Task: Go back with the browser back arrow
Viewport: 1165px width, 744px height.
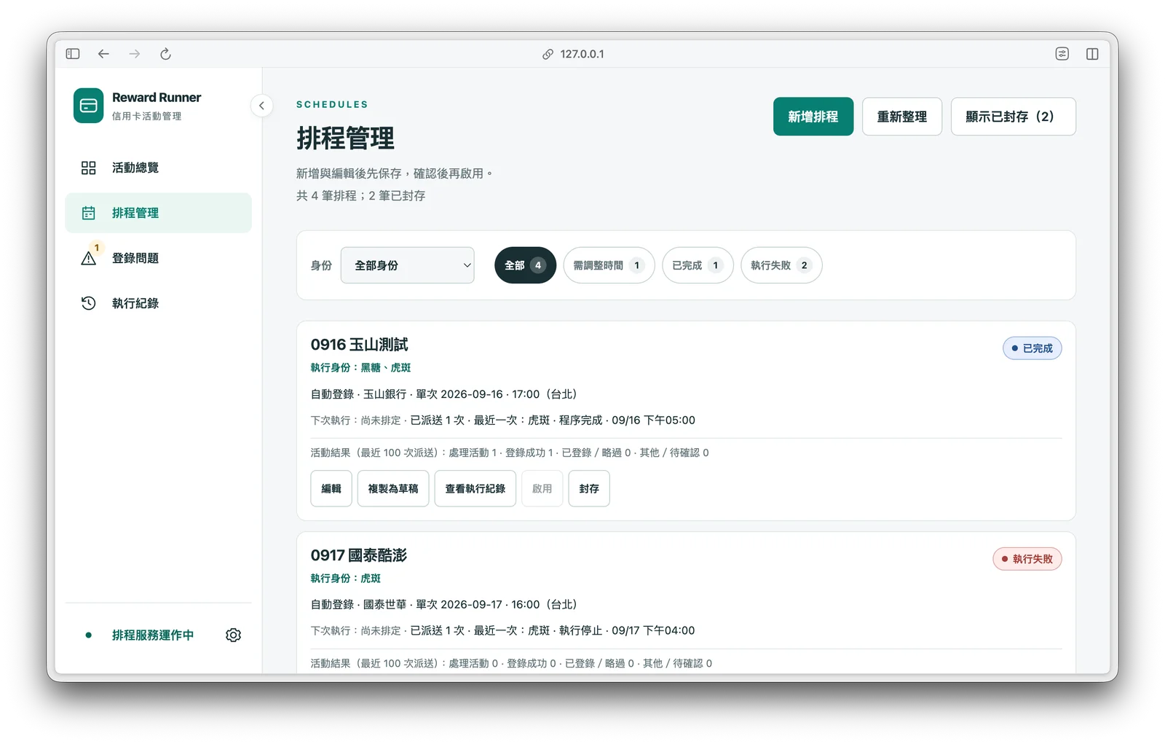Action: pyautogui.click(x=103, y=54)
